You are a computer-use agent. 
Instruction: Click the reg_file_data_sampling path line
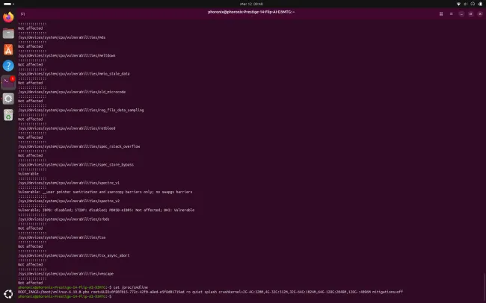[x=81, y=110]
